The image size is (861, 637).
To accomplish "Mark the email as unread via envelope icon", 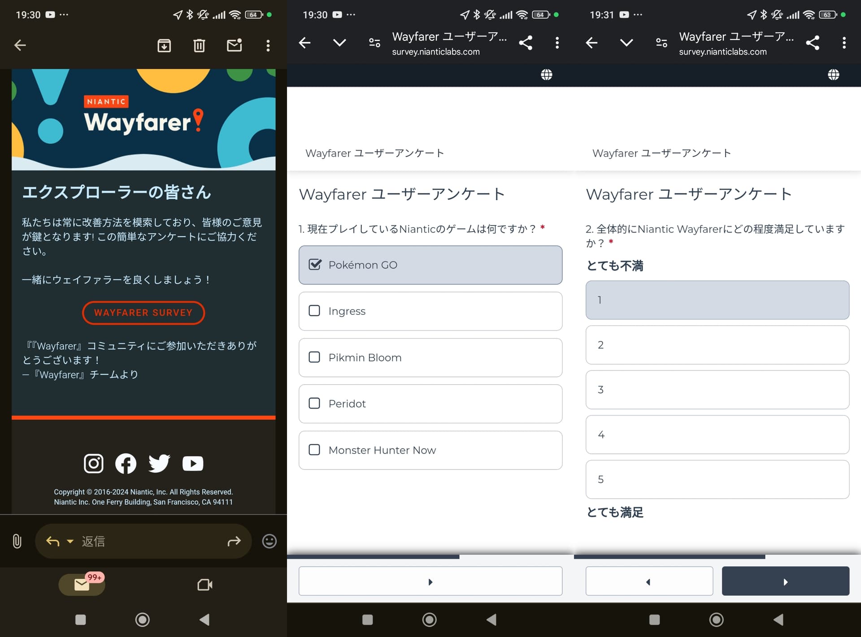I will (x=234, y=45).
